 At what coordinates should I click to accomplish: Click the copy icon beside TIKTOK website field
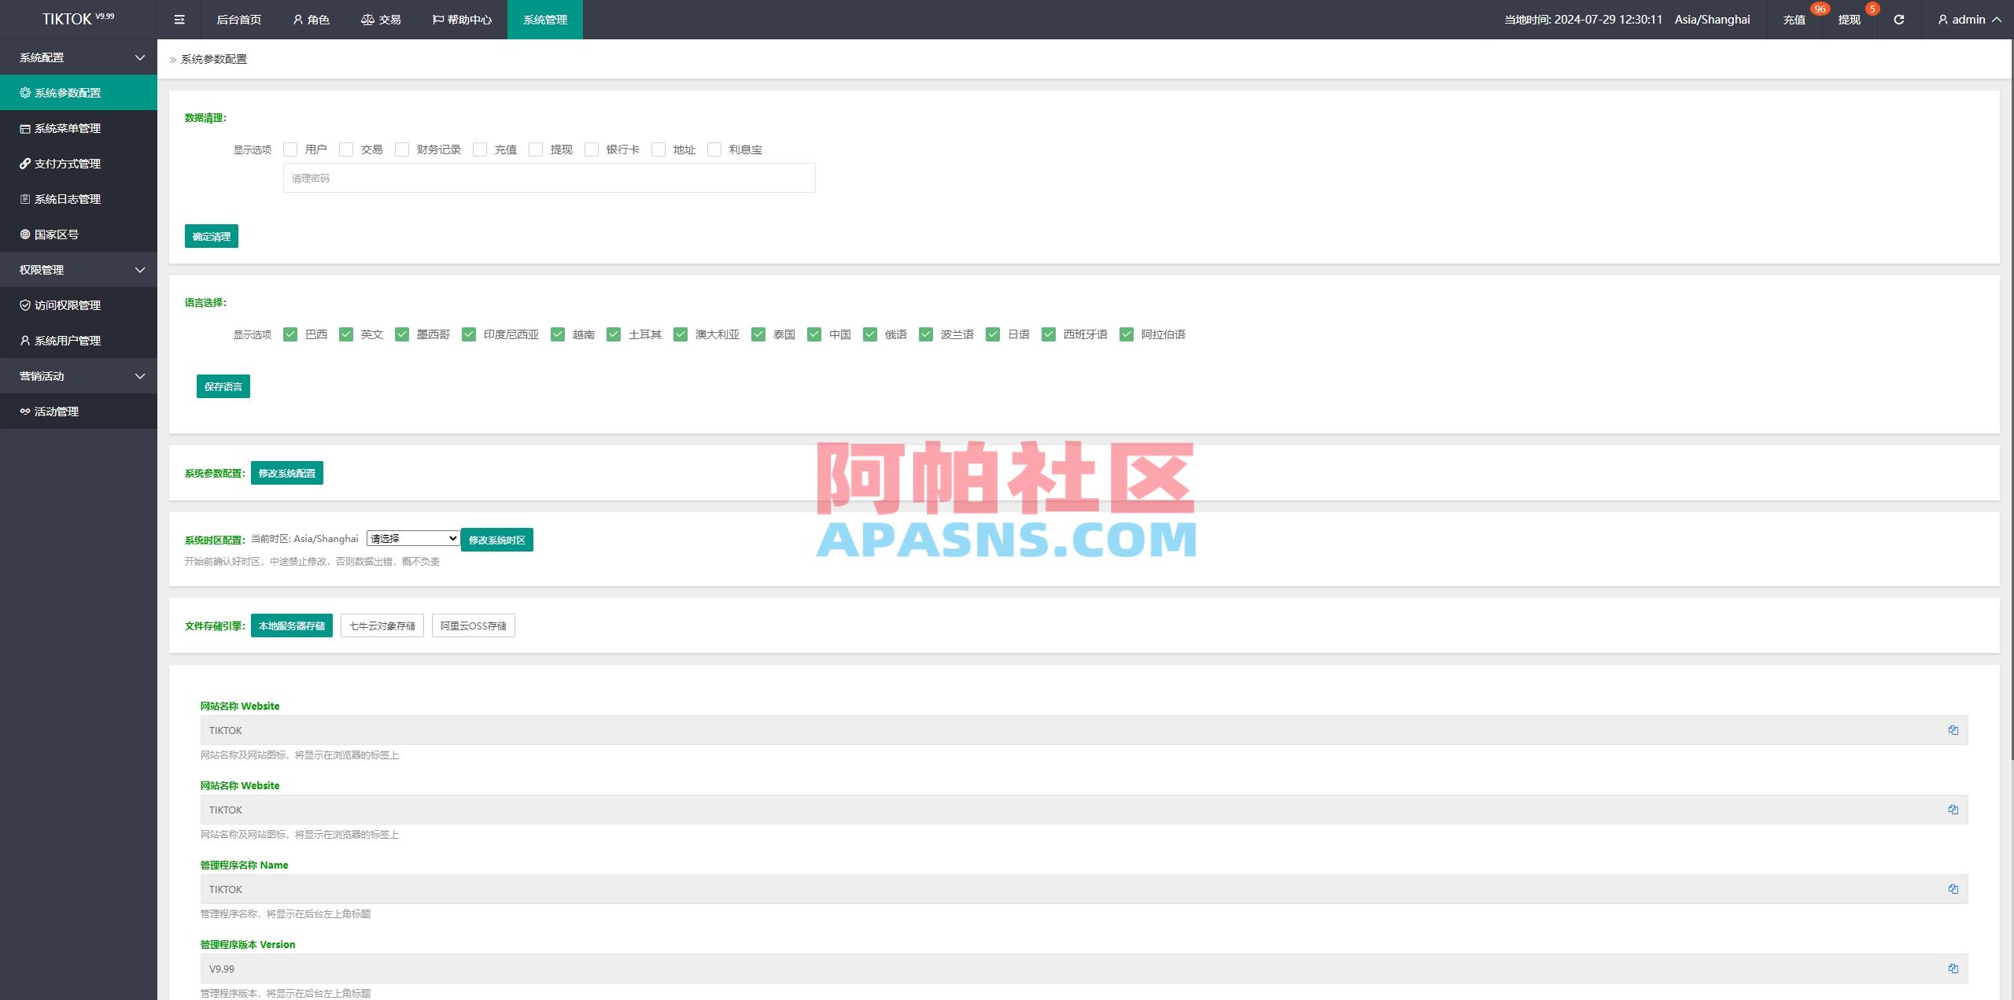click(x=1954, y=730)
